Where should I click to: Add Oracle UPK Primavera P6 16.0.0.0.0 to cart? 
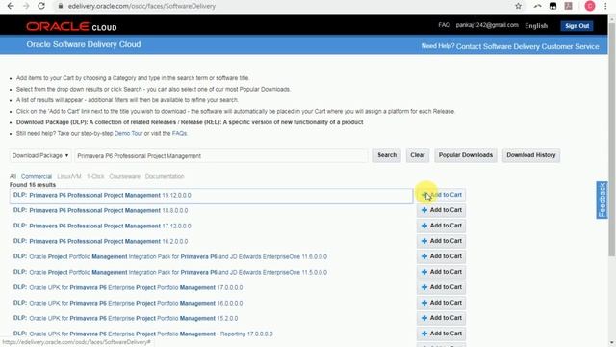pos(441,303)
